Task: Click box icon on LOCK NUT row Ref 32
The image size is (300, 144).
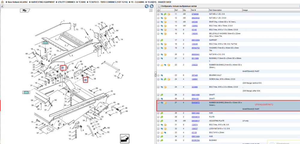Action: (165, 128)
